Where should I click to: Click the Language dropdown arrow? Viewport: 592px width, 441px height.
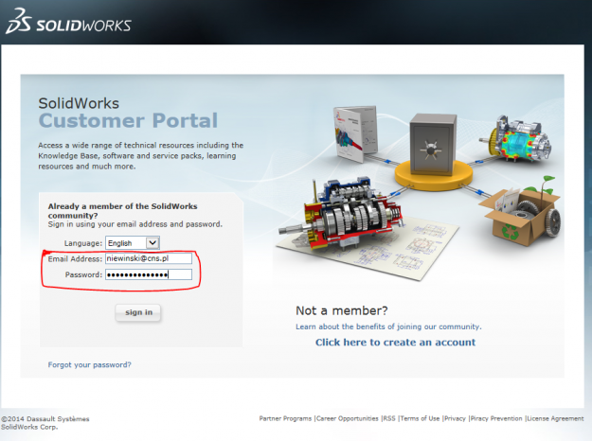point(152,243)
